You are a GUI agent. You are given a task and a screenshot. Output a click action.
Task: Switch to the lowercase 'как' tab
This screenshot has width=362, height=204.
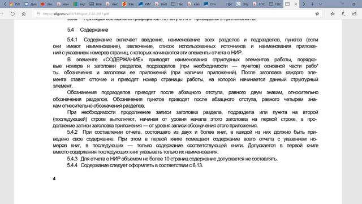(193, 4)
